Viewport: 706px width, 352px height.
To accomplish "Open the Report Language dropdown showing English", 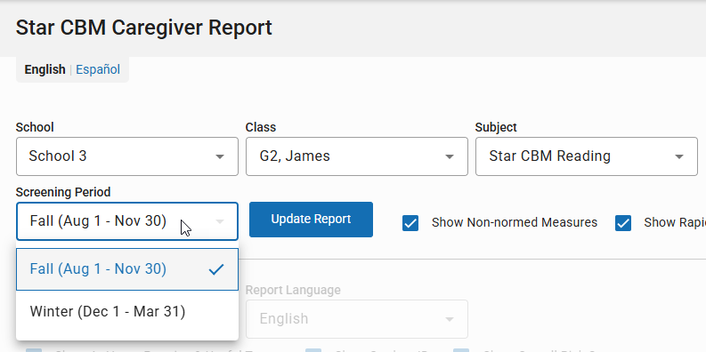I will [x=357, y=319].
